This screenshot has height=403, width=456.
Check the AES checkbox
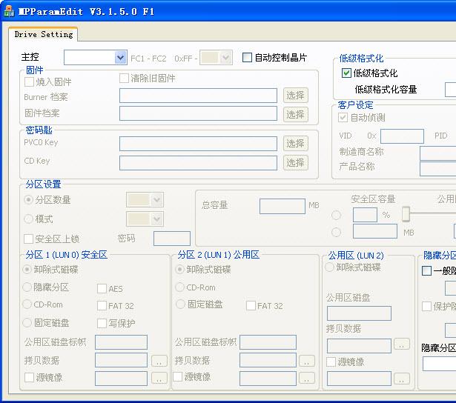click(102, 288)
